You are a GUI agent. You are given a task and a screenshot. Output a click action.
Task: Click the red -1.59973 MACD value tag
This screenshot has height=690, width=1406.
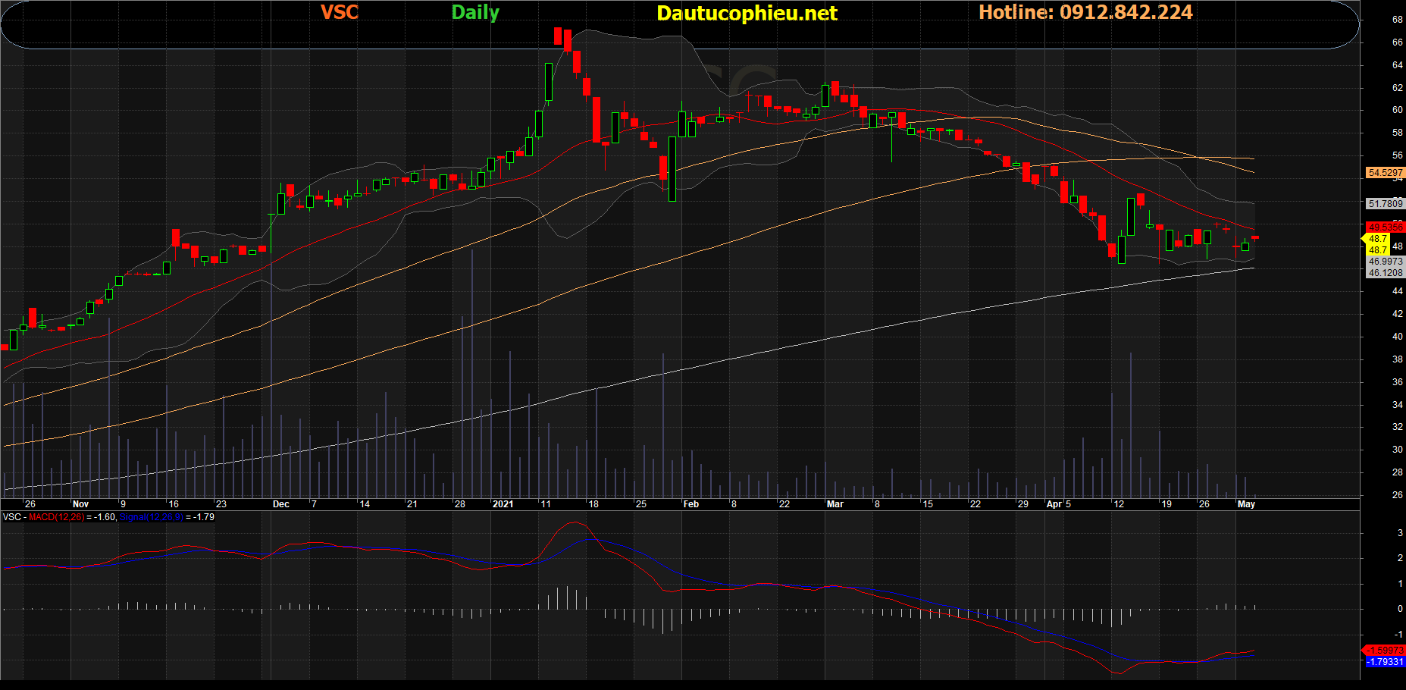[x=1385, y=651]
